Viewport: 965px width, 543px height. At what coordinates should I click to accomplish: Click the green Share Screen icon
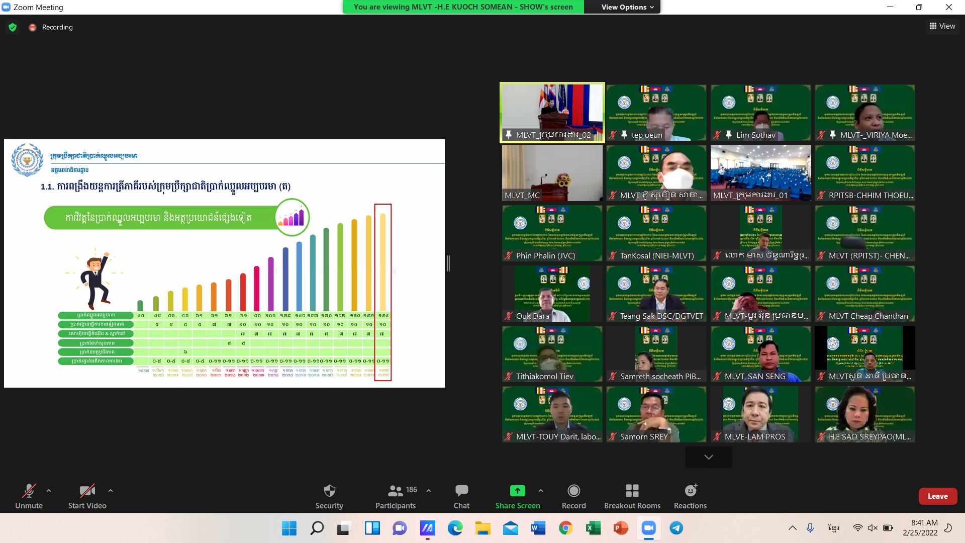pos(517,491)
